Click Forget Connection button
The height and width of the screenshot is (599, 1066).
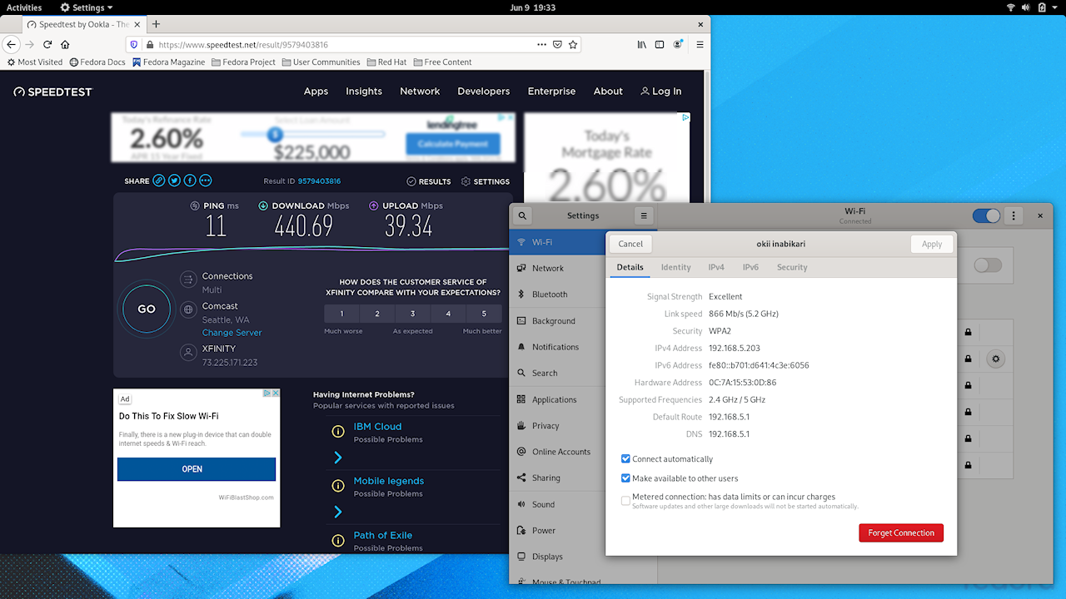[x=901, y=532]
